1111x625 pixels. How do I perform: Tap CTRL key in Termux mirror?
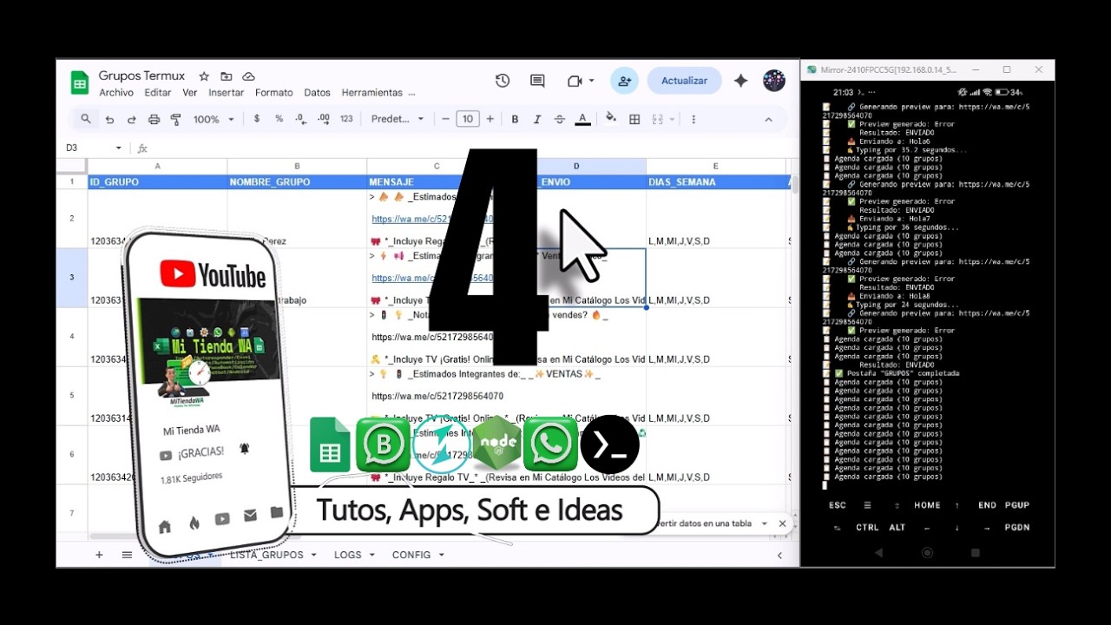point(867,528)
